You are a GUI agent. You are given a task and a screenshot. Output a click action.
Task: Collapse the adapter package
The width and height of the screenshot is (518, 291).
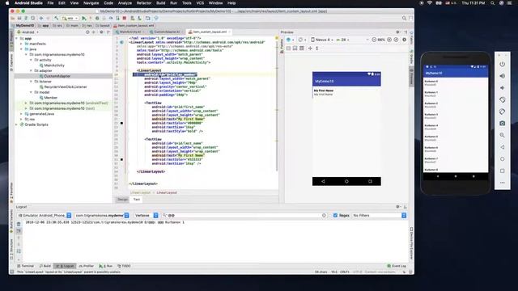pos(32,70)
